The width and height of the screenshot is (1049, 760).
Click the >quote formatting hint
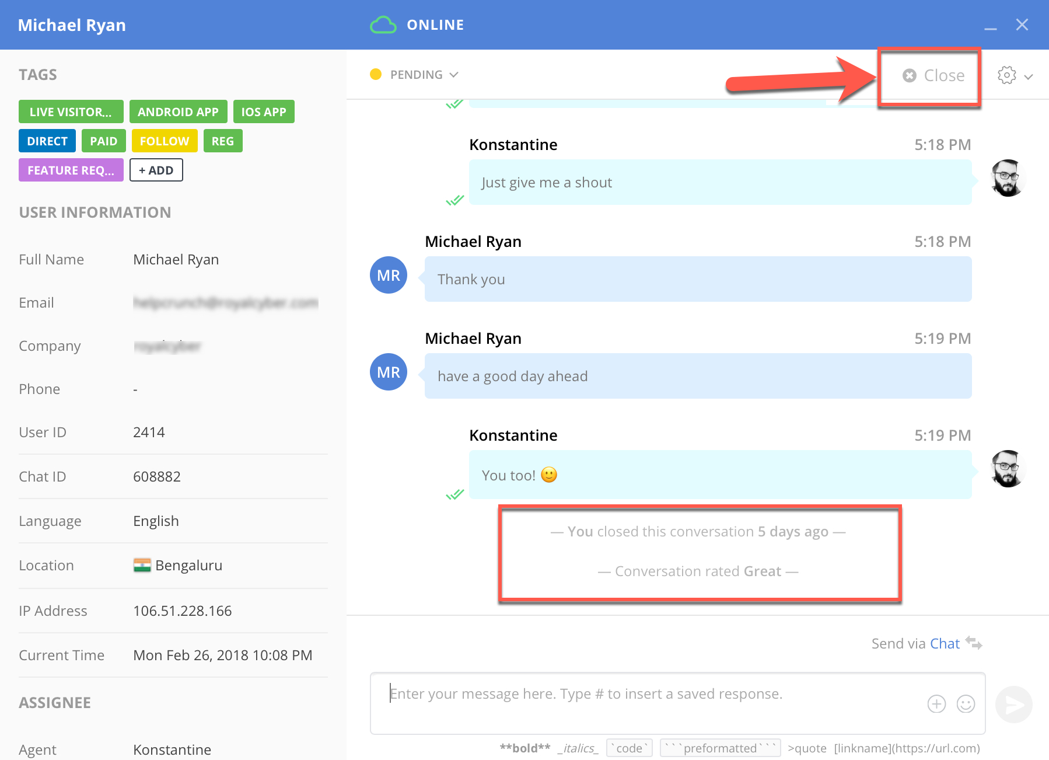tap(807, 748)
